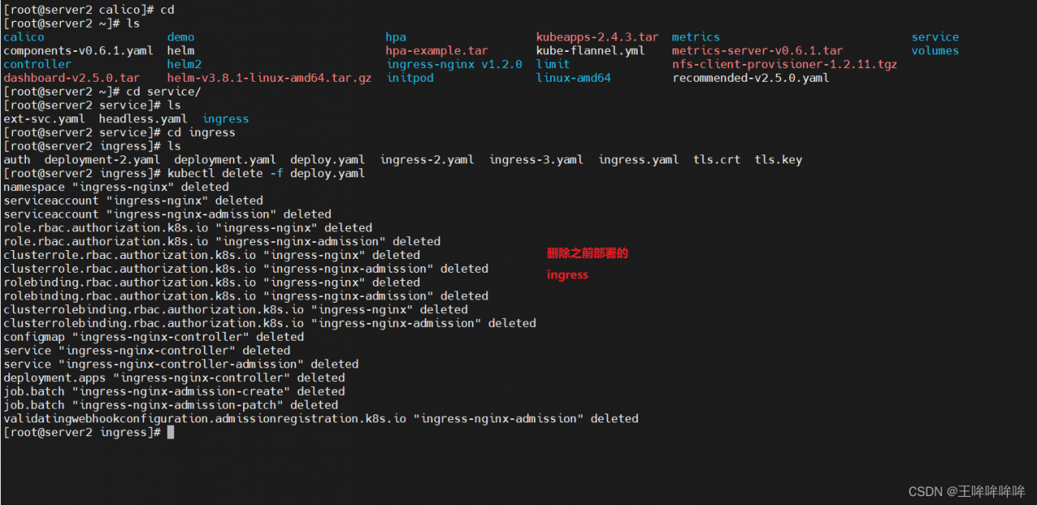This screenshot has width=1037, height=505.
Task: Click the namespace "ingress-nginx" deleted line
Action: pos(116,187)
